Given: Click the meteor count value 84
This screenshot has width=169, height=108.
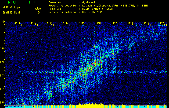Looking at the screenshot, I should pos(39,12).
